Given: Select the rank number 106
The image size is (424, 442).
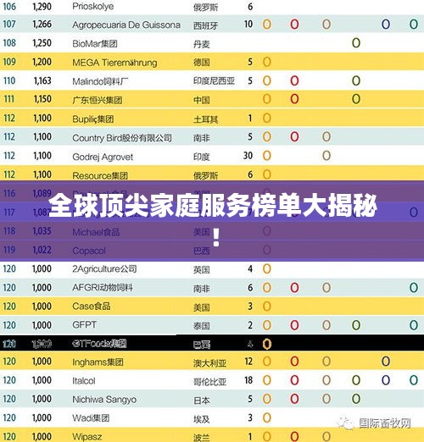Looking at the screenshot, I should pos(9,6).
